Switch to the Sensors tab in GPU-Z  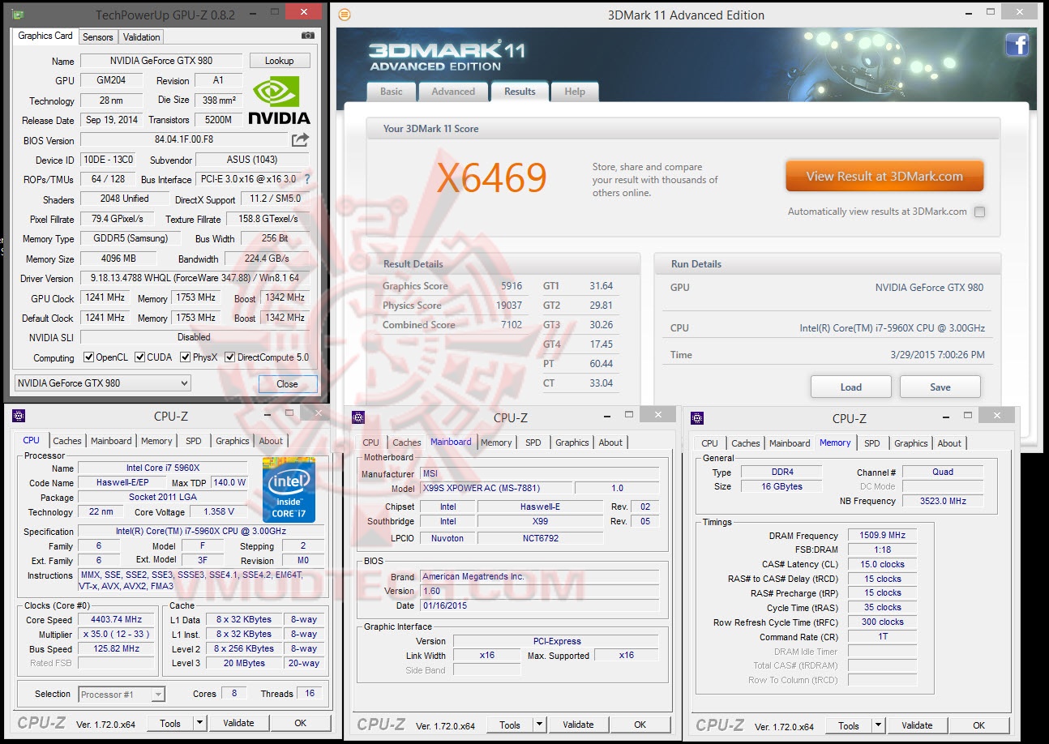[98, 36]
